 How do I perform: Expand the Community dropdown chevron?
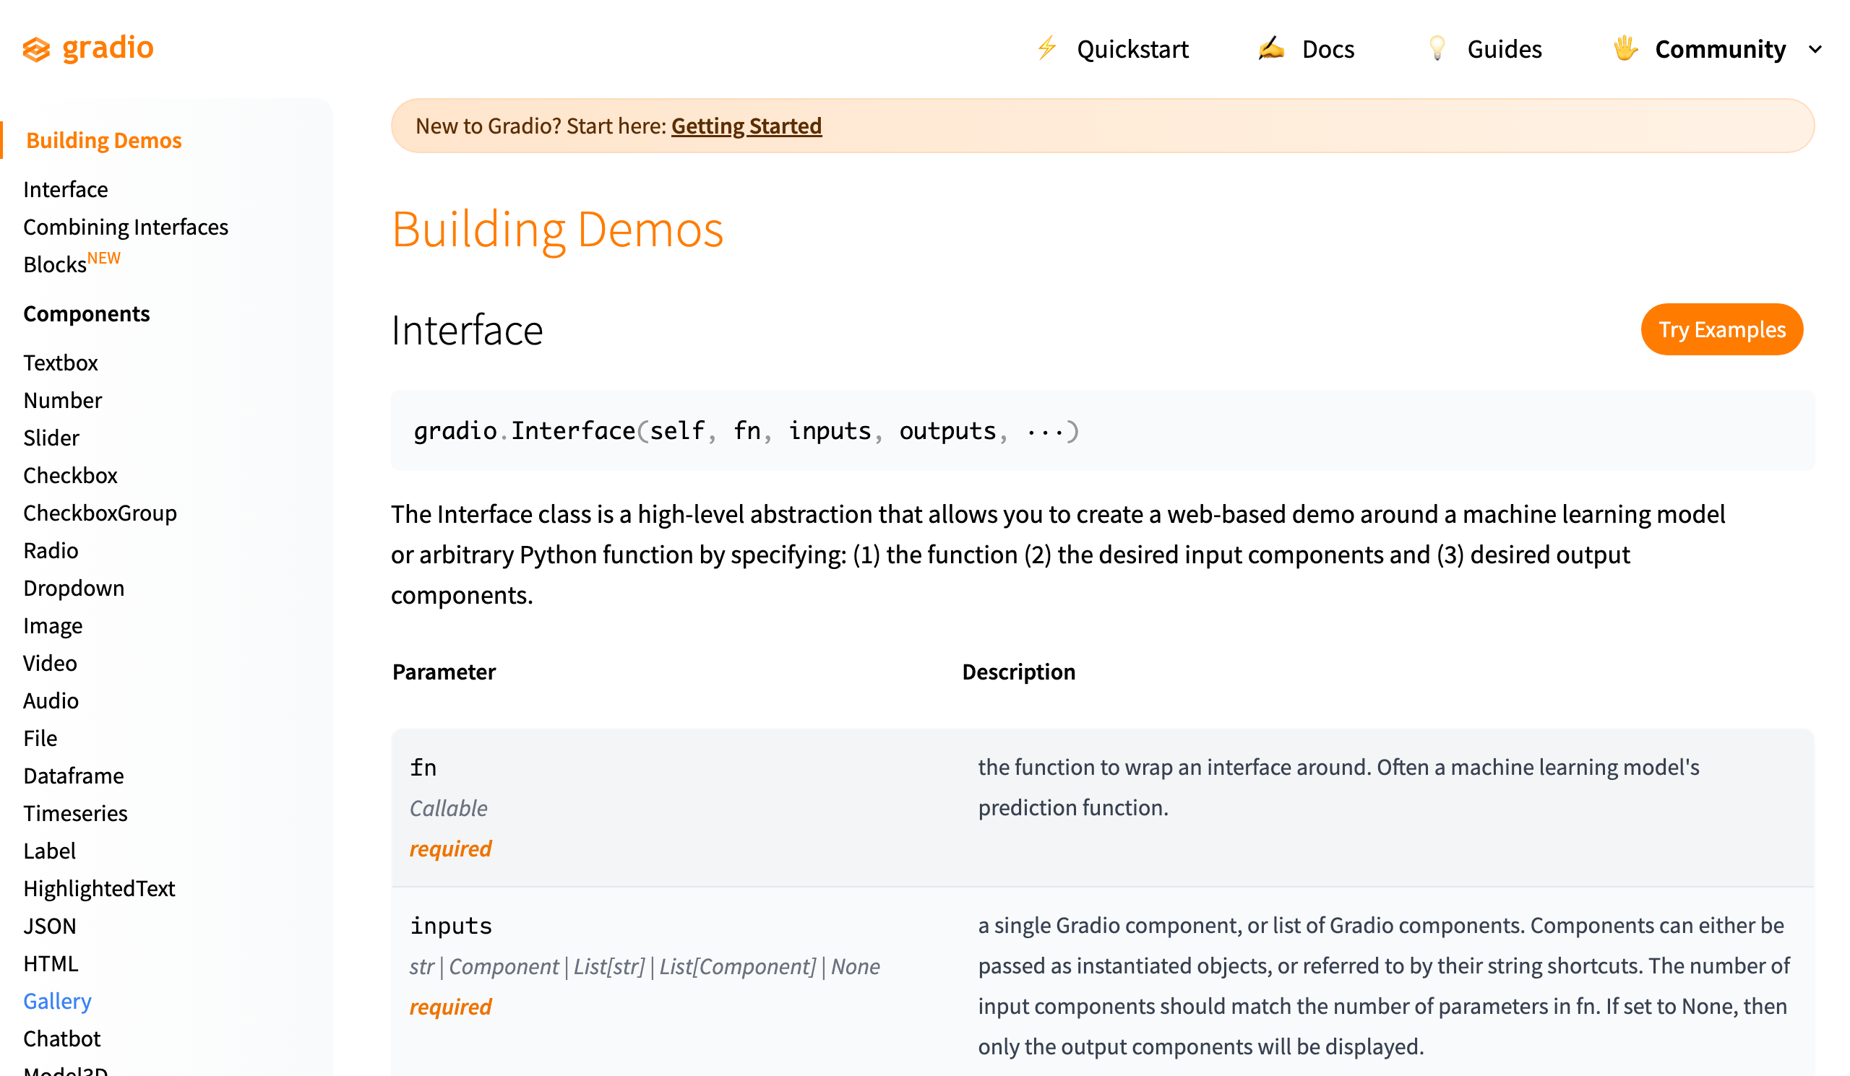[x=1815, y=50]
